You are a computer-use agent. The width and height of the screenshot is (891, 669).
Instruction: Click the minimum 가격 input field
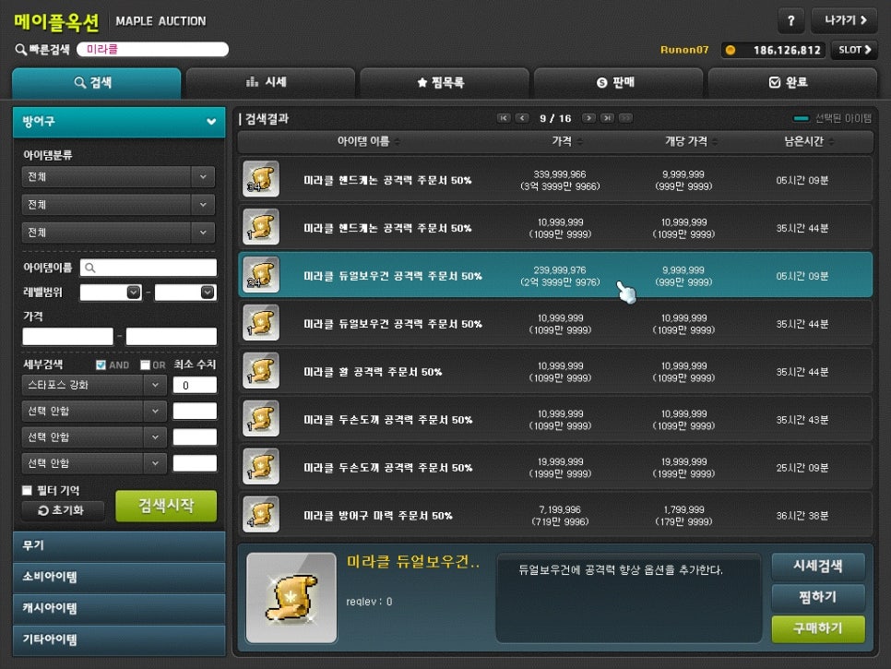tap(67, 337)
